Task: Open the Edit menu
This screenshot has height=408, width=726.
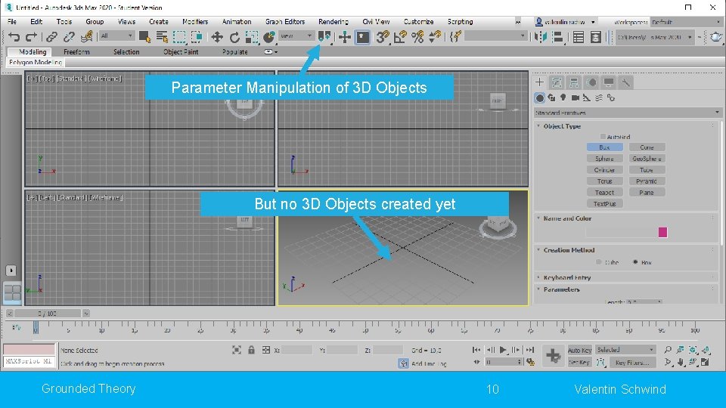Action: tap(36, 22)
